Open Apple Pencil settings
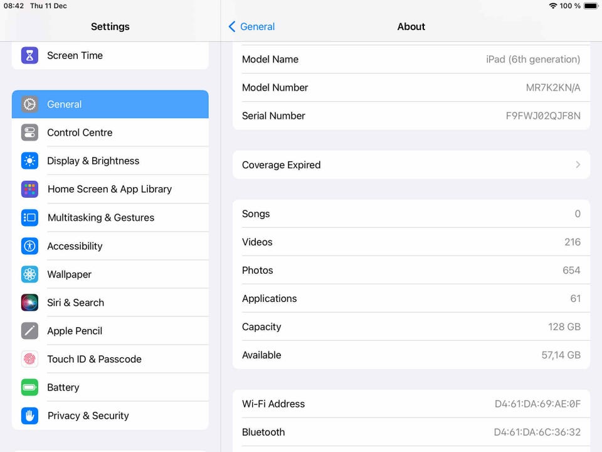 (x=75, y=331)
